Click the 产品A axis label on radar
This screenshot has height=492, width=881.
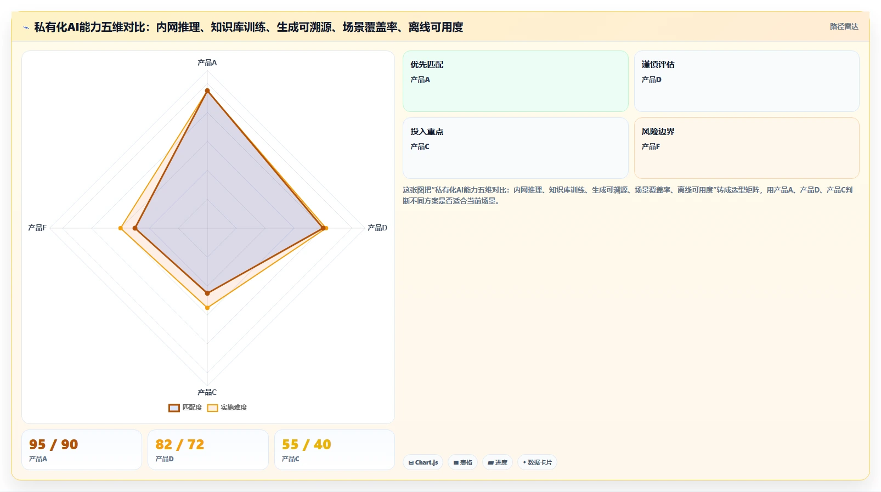(207, 63)
